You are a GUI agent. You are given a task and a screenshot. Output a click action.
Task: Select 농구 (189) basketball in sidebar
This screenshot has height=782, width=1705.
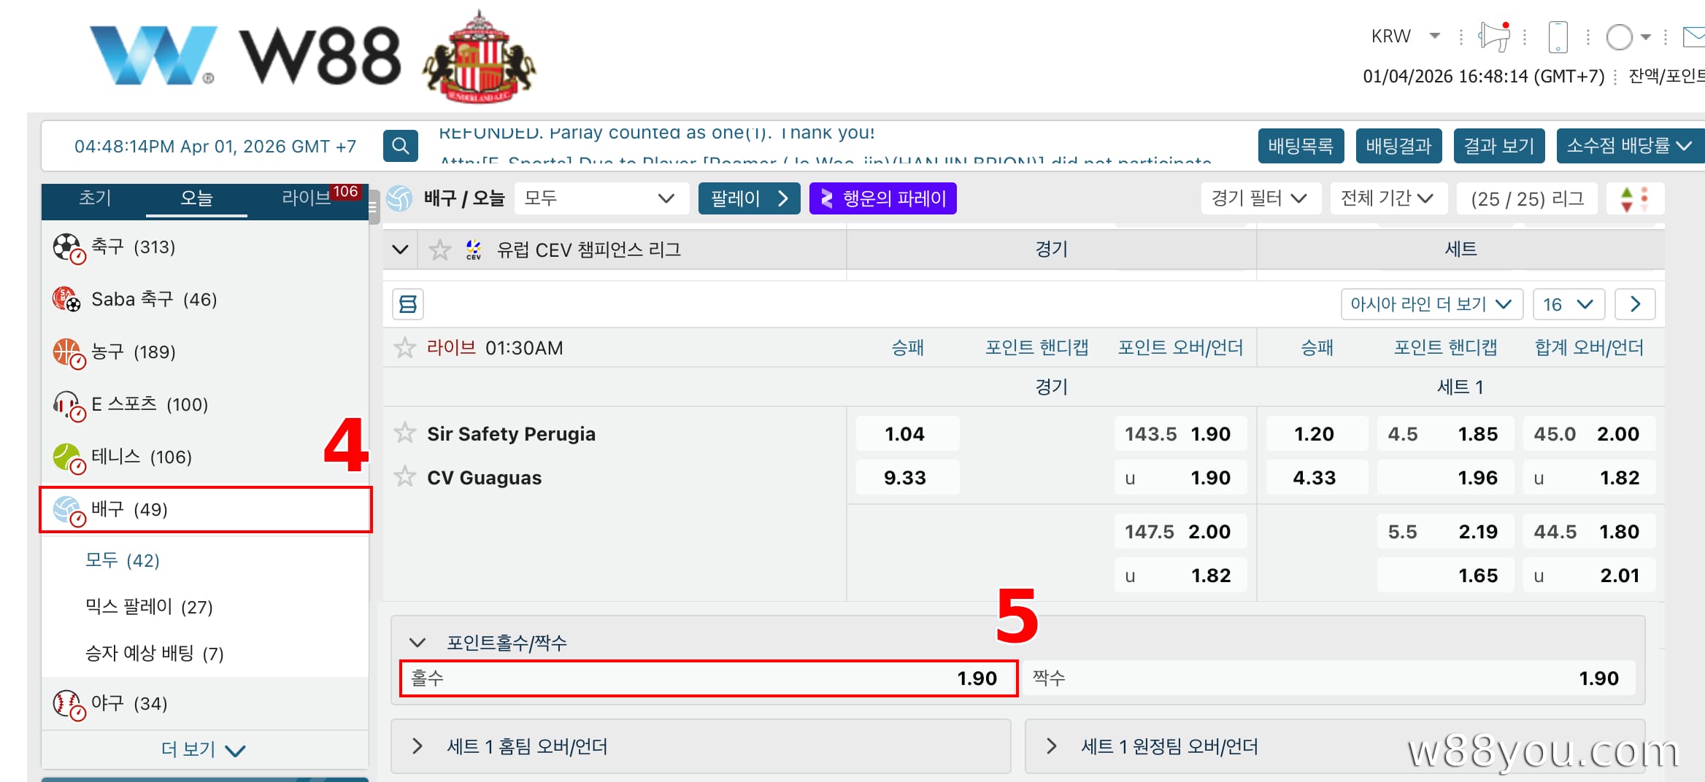pyautogui.click(x=133, y=352)
